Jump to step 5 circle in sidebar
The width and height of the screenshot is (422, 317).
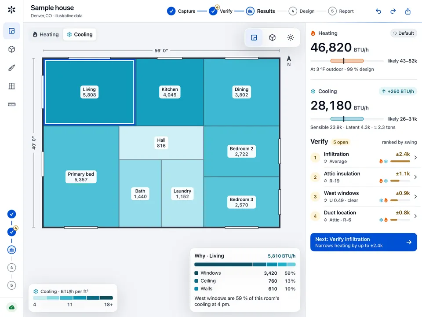point(11,285)
